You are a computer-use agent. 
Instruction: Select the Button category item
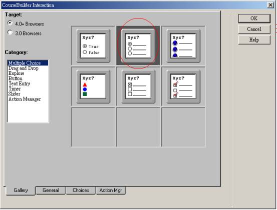point(16,78)
